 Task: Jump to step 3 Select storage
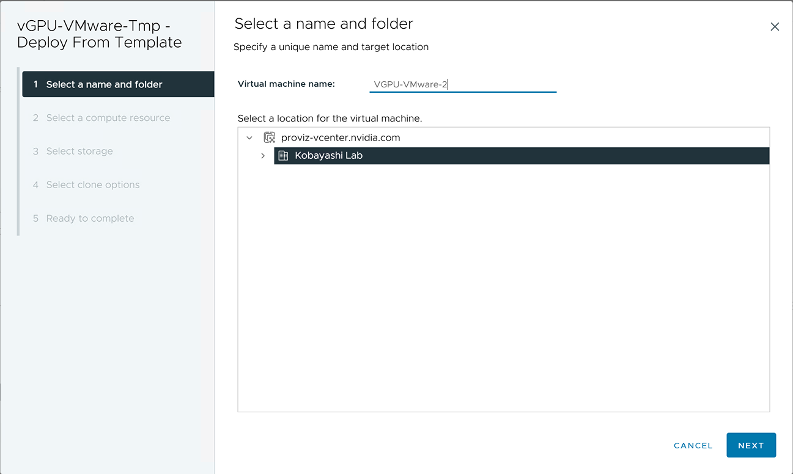click(79, 151)
